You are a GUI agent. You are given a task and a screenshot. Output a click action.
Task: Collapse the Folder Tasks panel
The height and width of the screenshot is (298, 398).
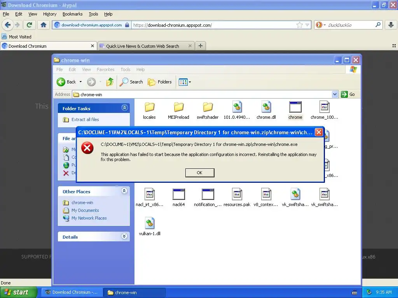coord(124,108)
